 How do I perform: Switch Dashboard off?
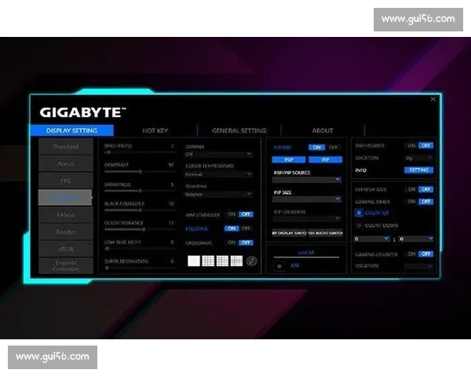425,145
